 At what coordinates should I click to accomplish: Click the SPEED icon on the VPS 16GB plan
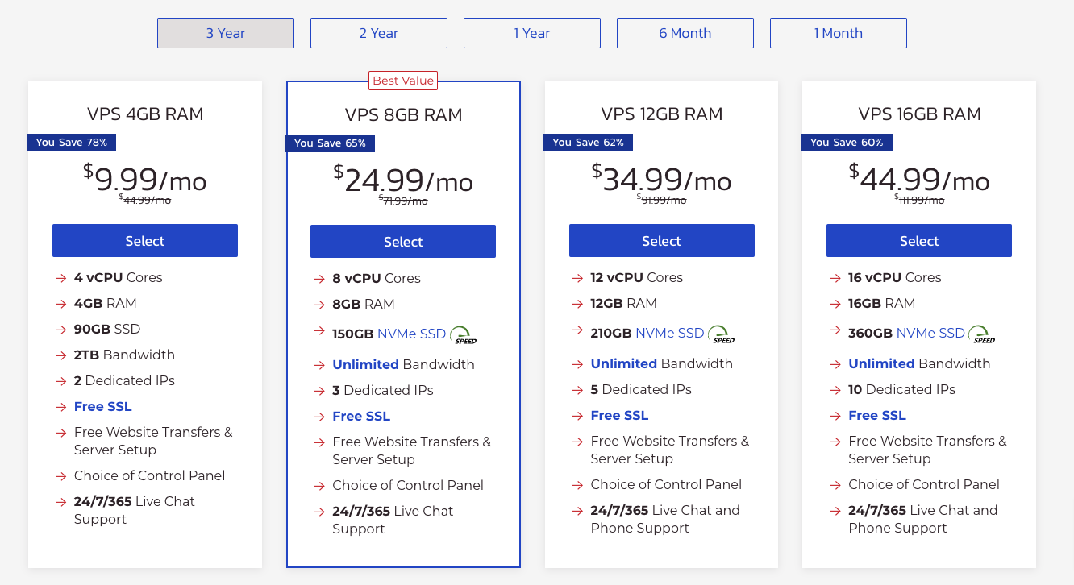(x=980, y=333)
